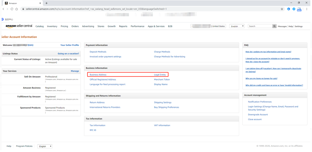Screen dimensions: 312x152
Task: Open Shipping Settings
Action: pos(163,102)
